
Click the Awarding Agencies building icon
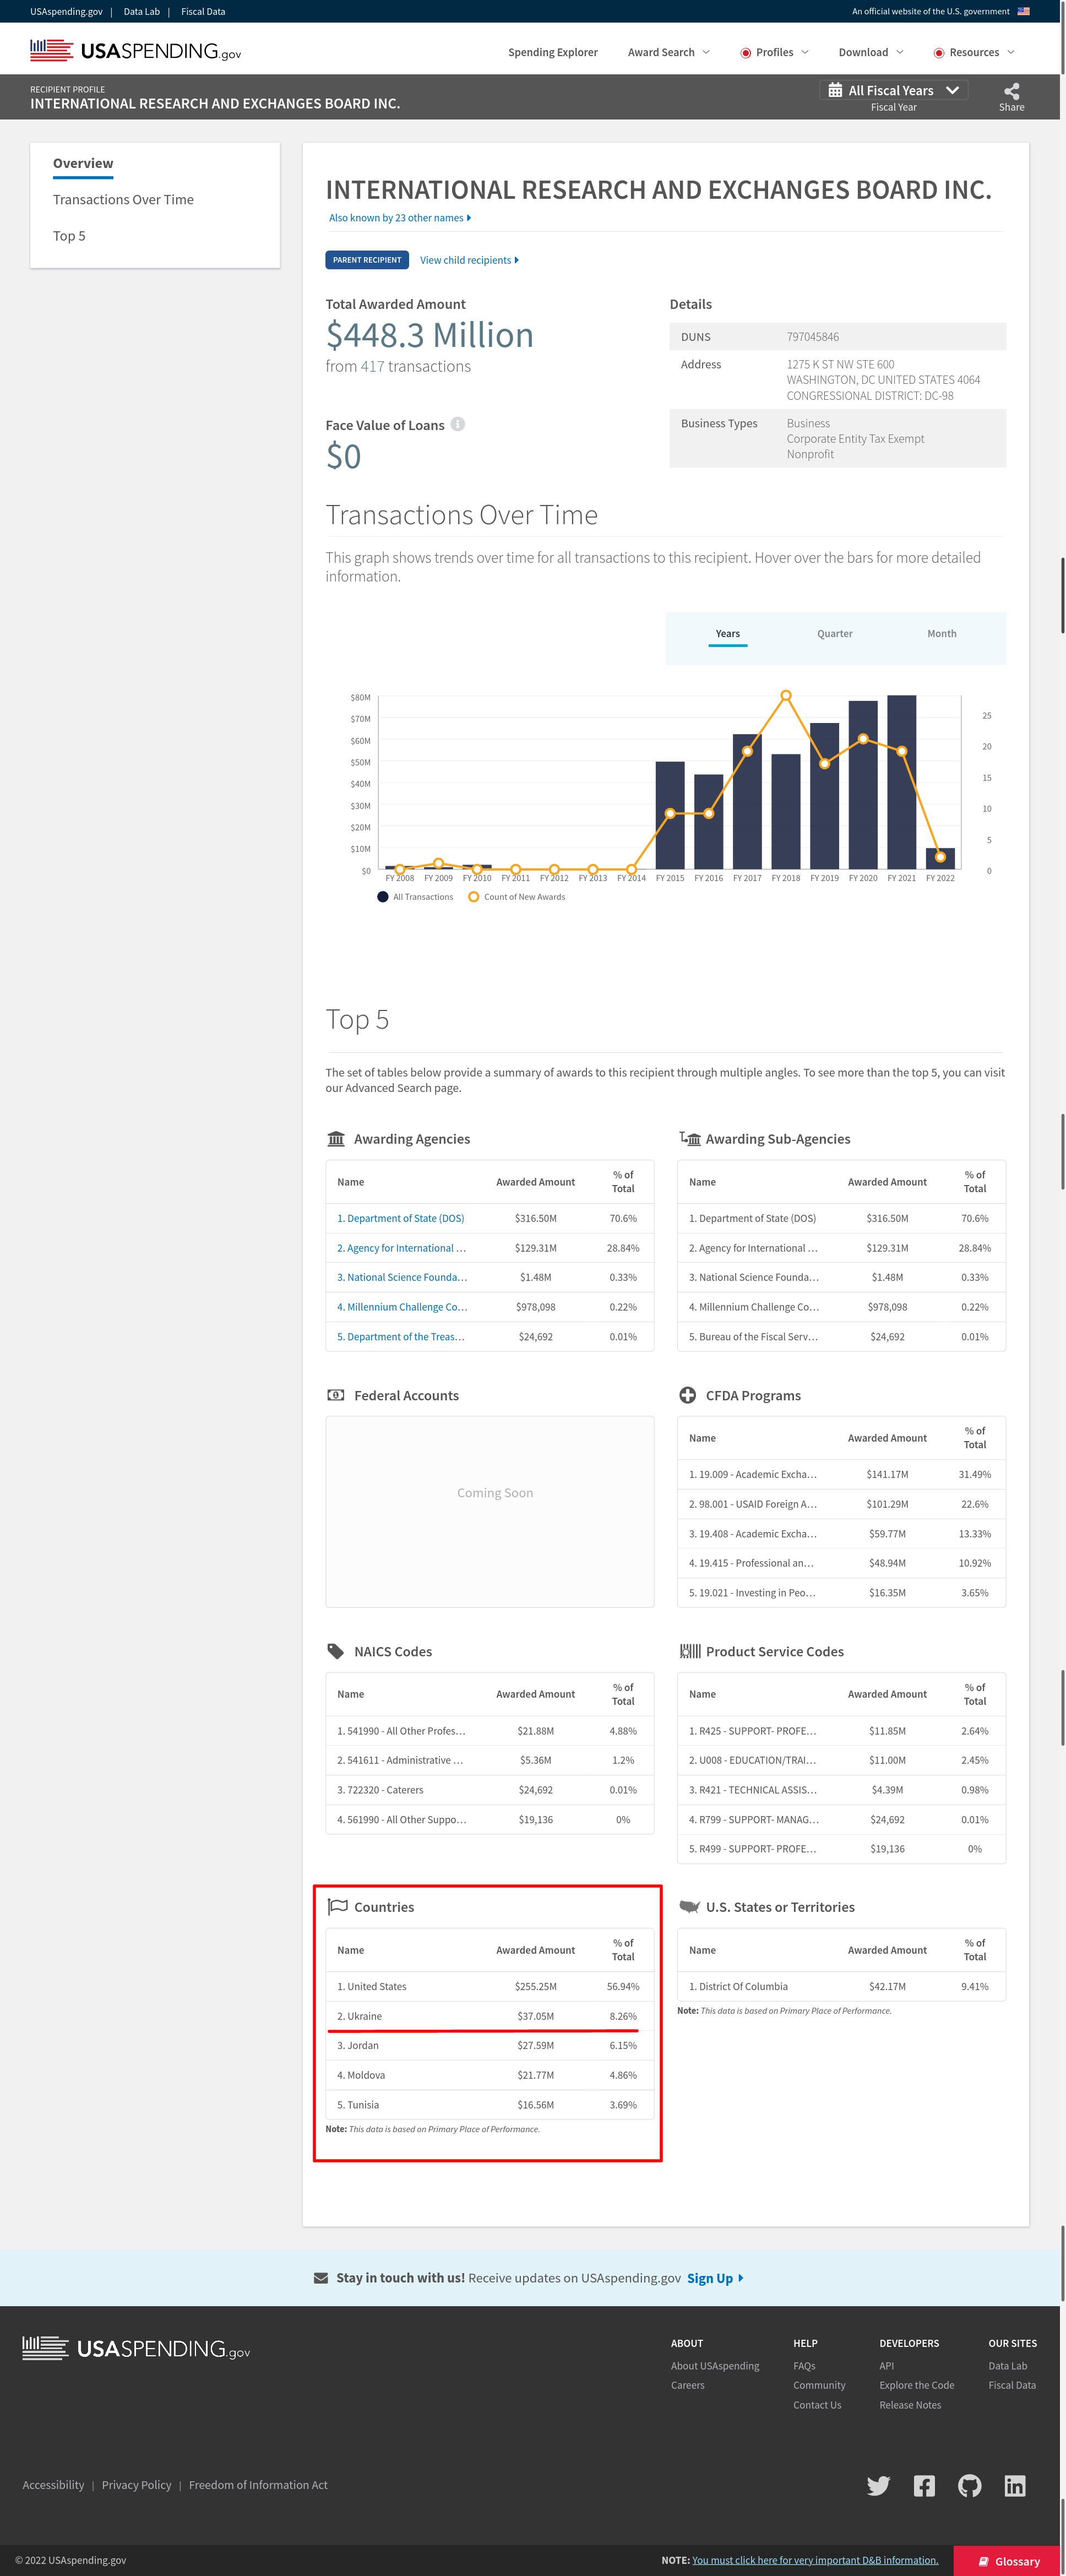[336, 1138]
